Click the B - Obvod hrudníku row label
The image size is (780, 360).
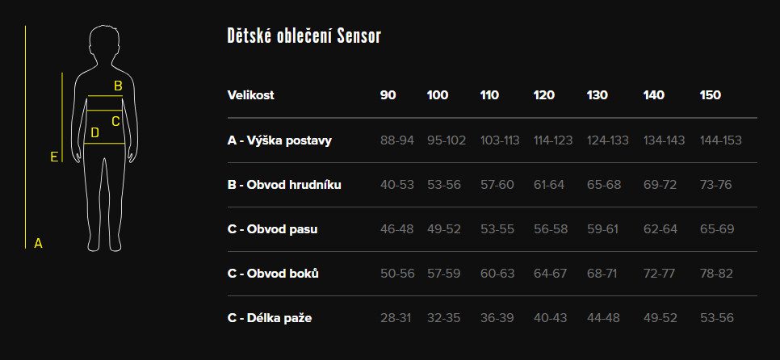[284, 185]
